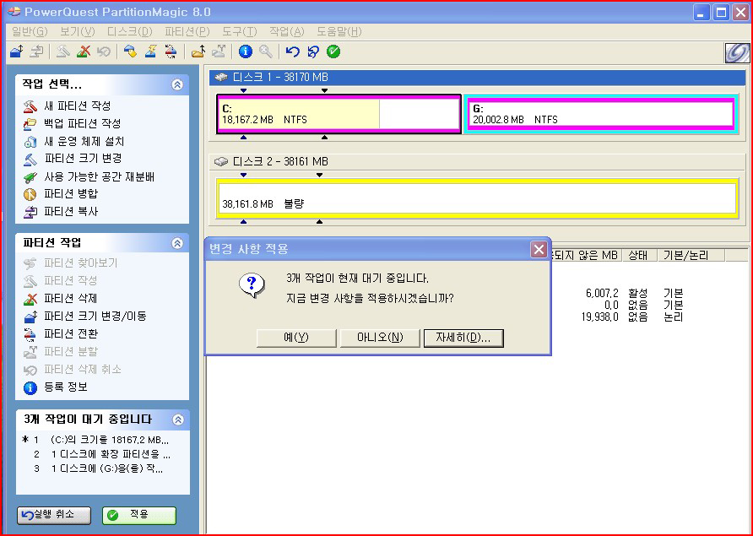
Task: Click the Resize/Move partition toolbar icon
Action: (x=17, y=51)
